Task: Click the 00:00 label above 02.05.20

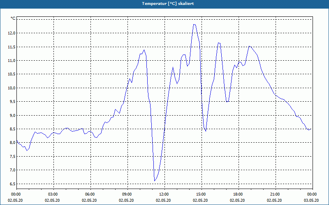Action: click(17, 194)
